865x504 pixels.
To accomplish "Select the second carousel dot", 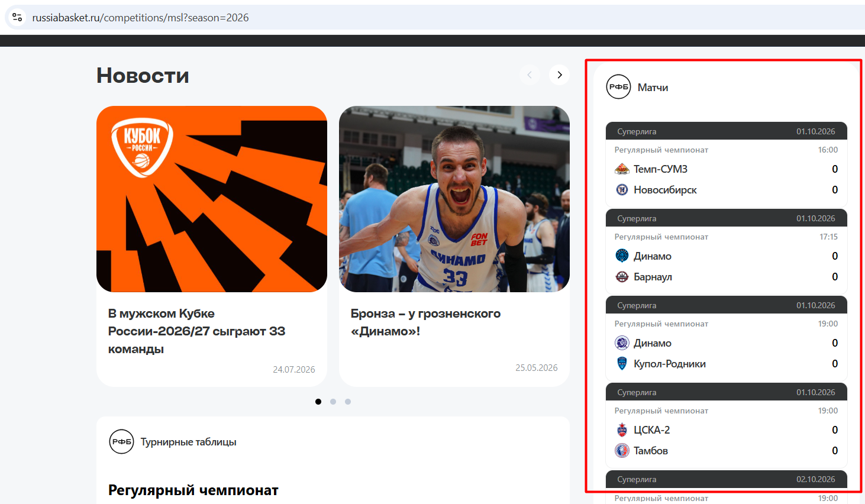I will point(333,402).
